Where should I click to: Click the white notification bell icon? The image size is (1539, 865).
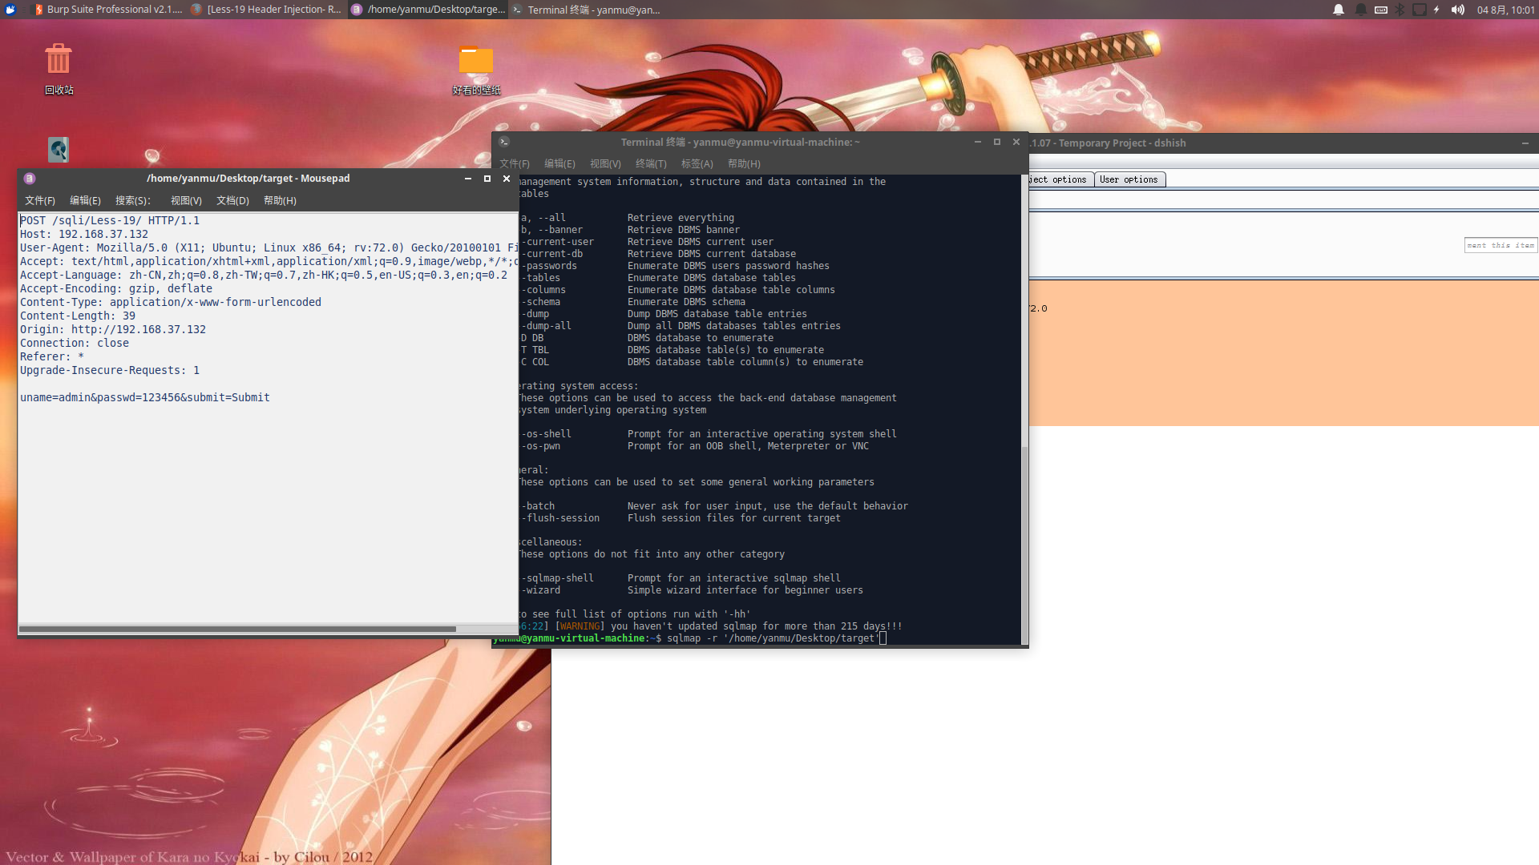pos(1339,10)
